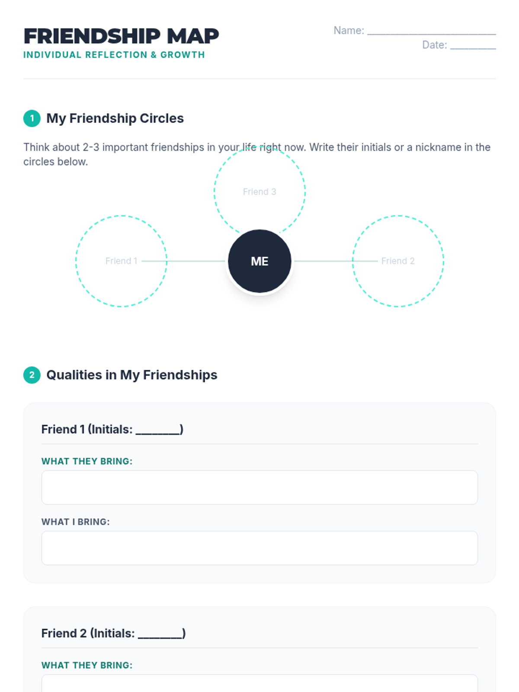Click the 'What I Bring:' label

click(76, 522)
